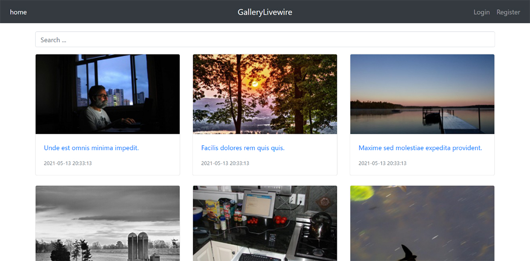View the kitchen counter computer photo
This screenshot has width=530, height=261.
pyautogui.click(x=265, y=223)
